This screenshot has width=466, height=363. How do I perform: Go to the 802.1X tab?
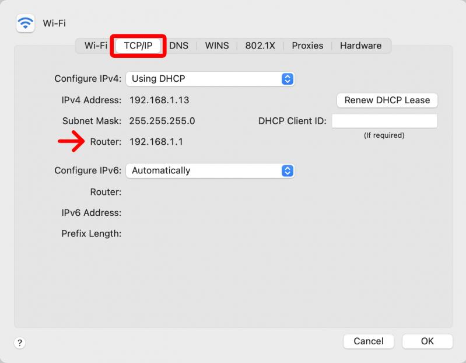tap(260, 46)
